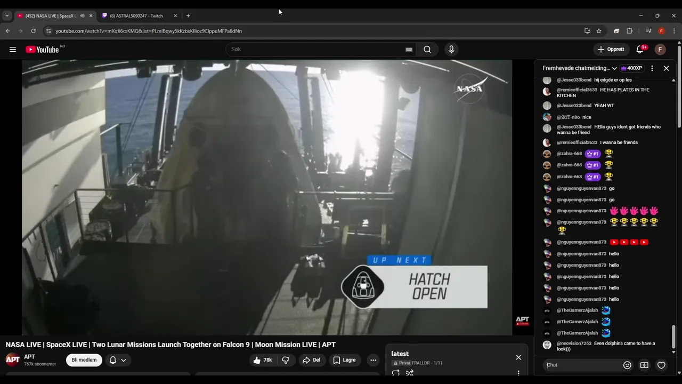Click the video player frame
Viewport: 682px width, 384px height.
tap(267, 197)
